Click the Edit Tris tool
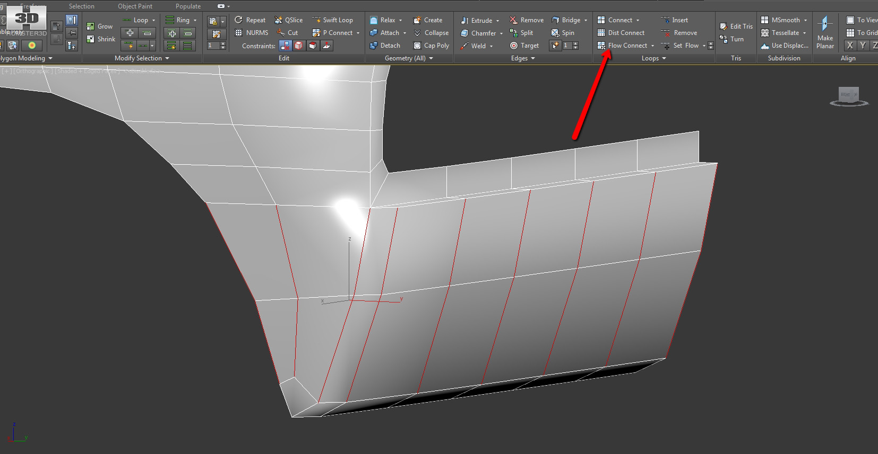The image size is (878, 454). click(736, 26)
